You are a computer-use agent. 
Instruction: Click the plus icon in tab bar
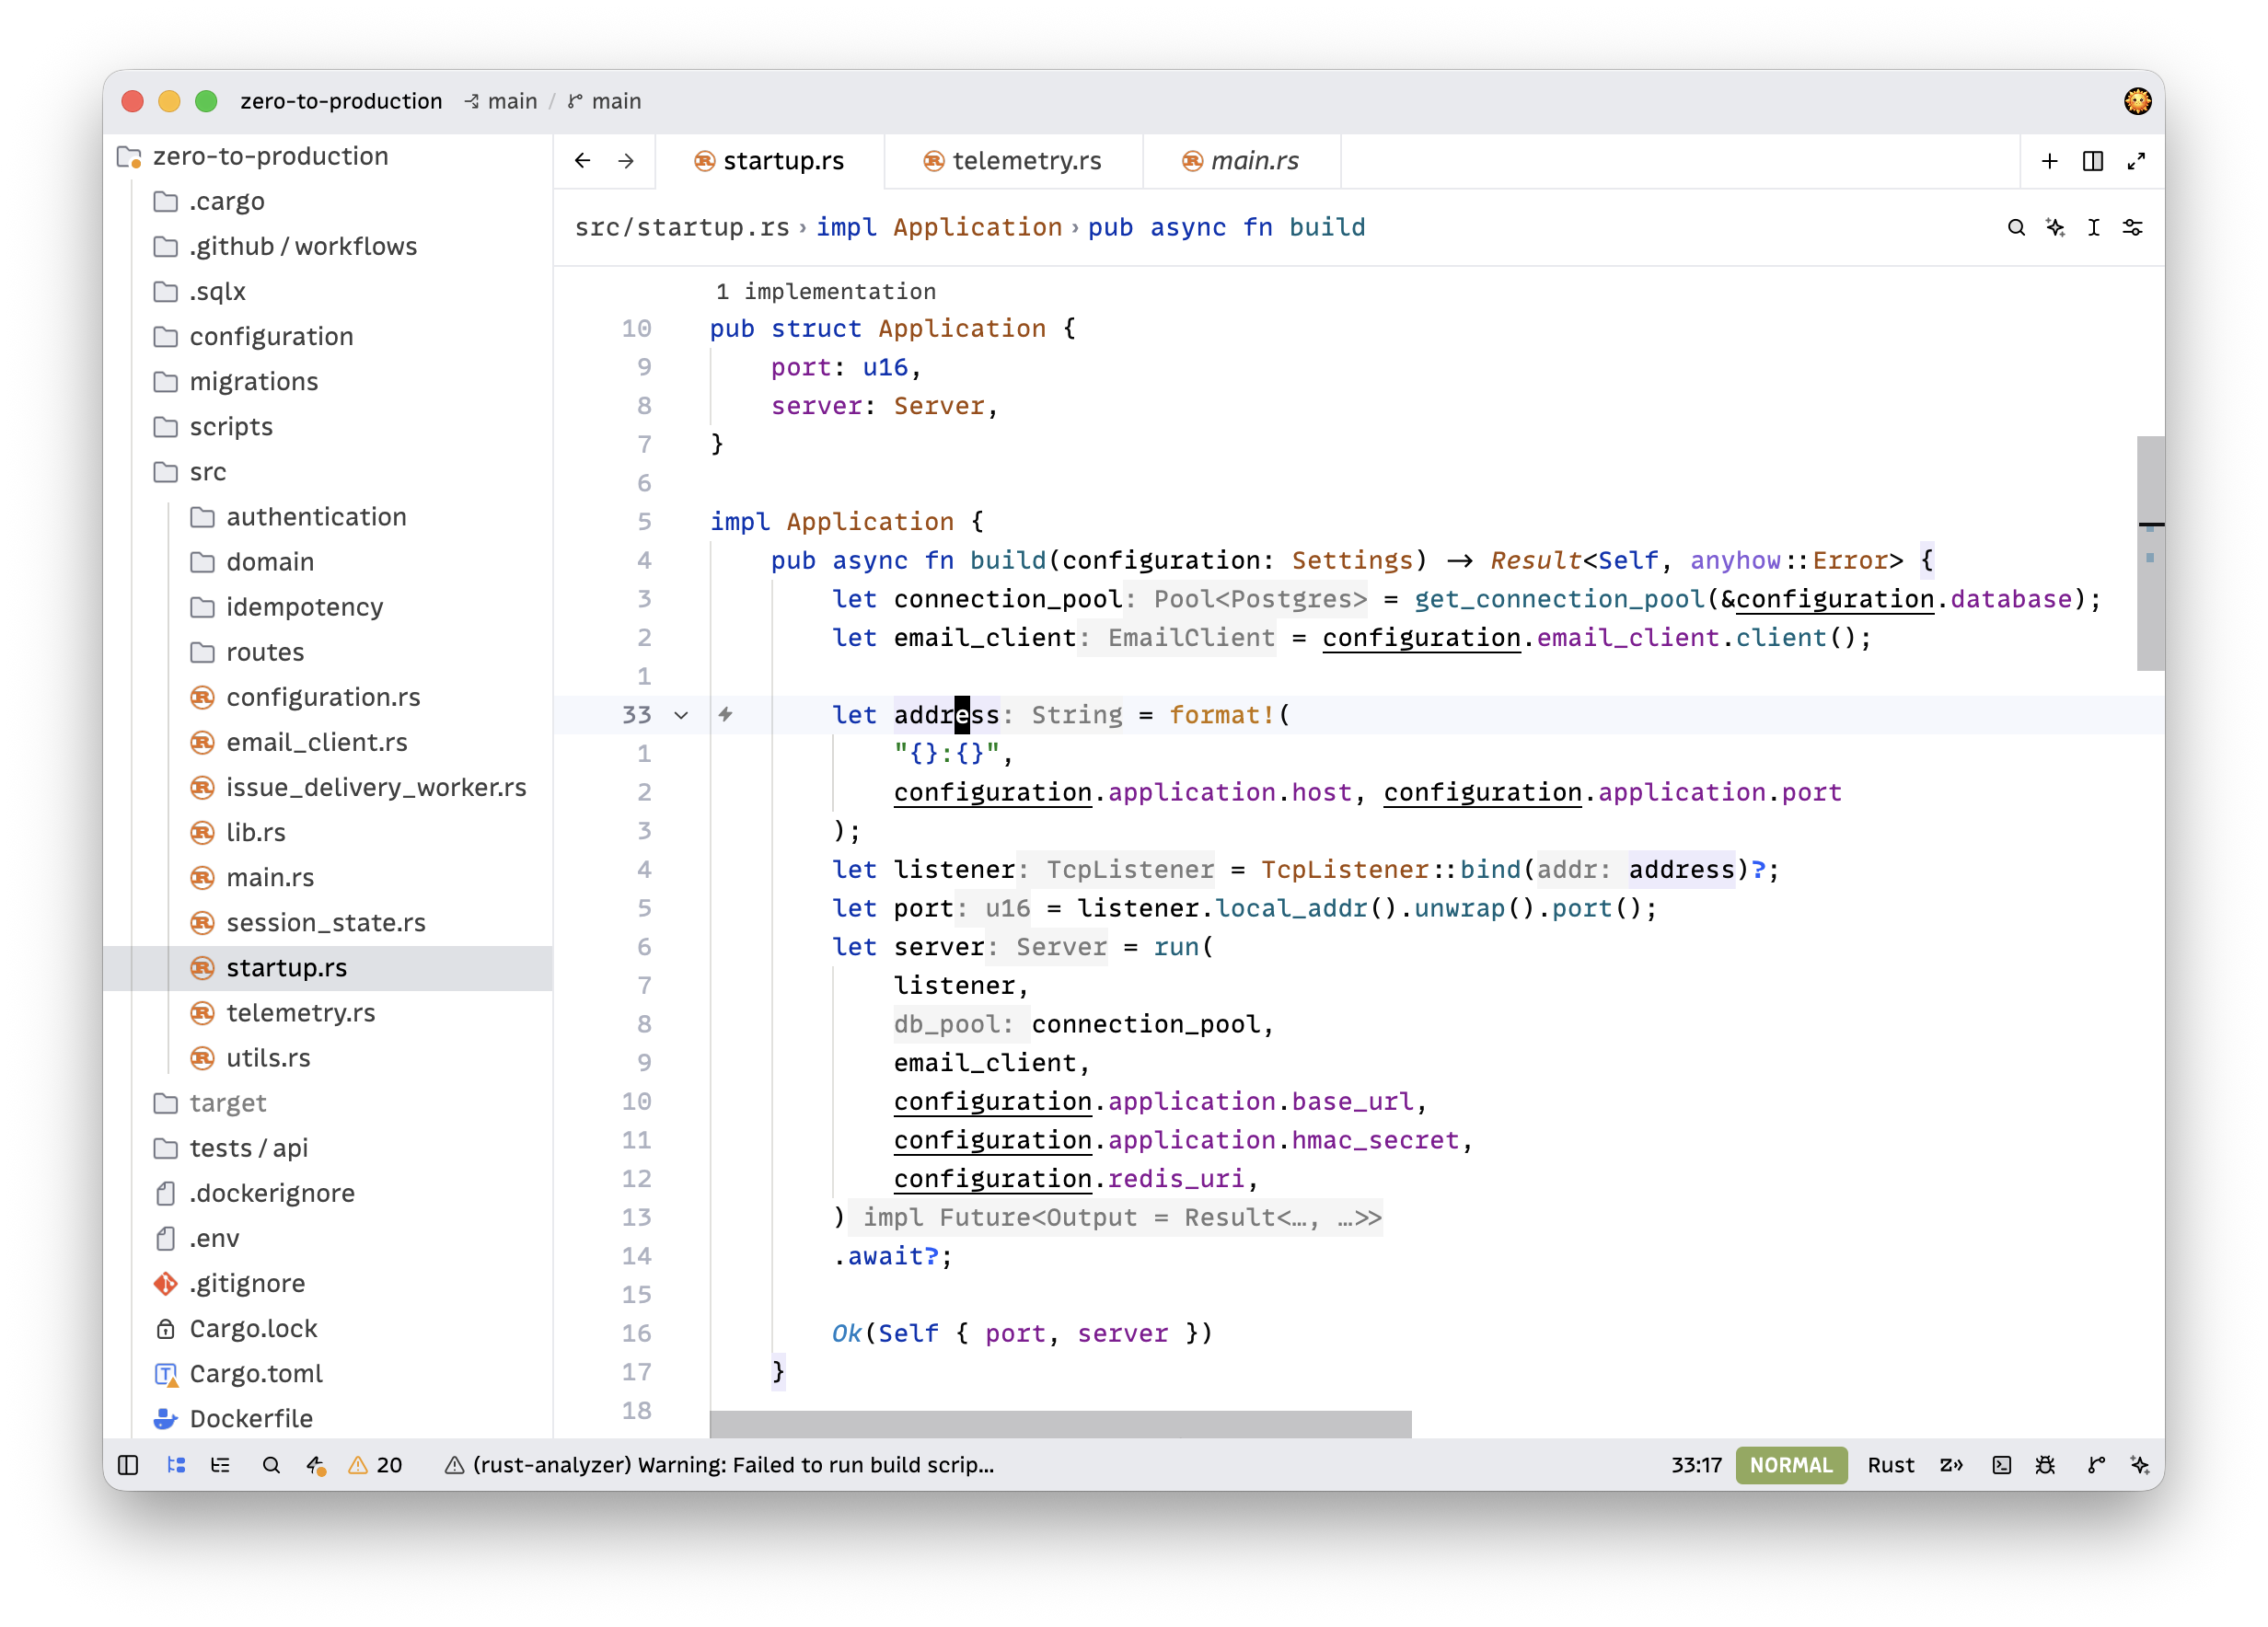pos(2049,161)
